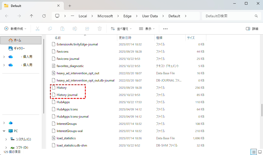This screenshot has width=263, height=155.
Task: Expand the システム (C:) drive tree node
Action: click(6, 139)
